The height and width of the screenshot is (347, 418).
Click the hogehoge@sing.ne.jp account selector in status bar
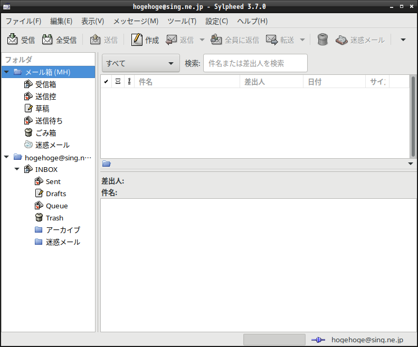tap(367, 340)
